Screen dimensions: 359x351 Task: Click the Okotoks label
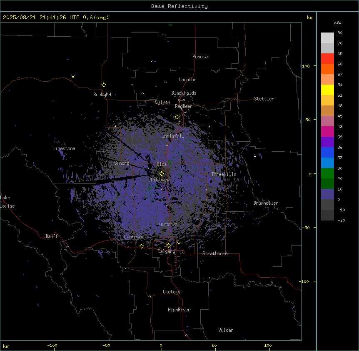click(x=172, y=292)
